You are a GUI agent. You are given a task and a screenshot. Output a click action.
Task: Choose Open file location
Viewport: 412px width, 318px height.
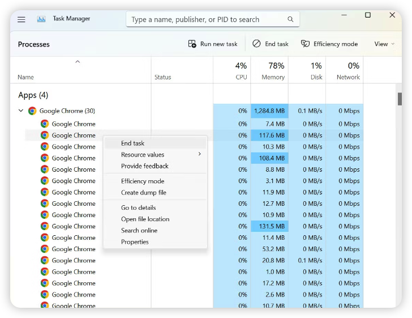click(155, 219)
